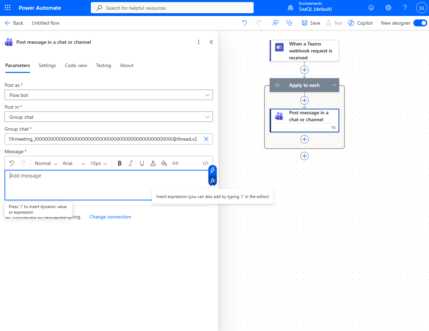The image size is (429, 331).
Task: Click the Save button
Action: coord(311,23)
